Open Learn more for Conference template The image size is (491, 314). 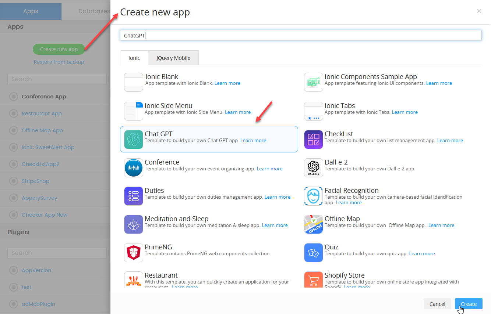click(270, 169)
